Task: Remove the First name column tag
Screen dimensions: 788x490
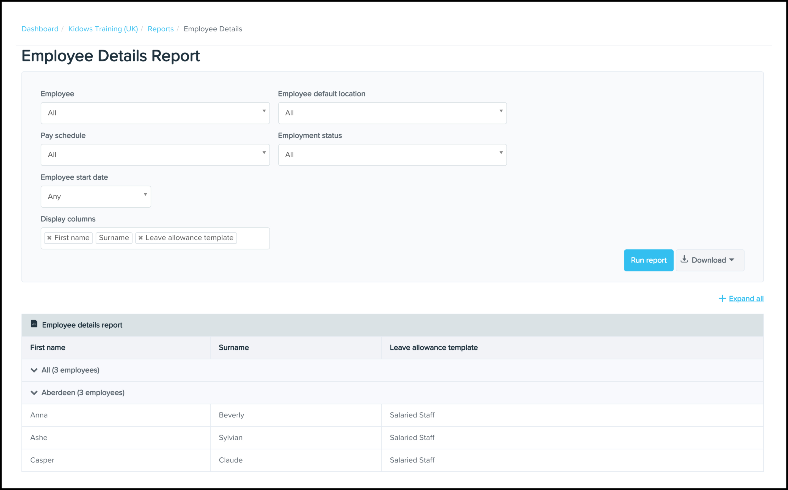Action: pos(49,238)
